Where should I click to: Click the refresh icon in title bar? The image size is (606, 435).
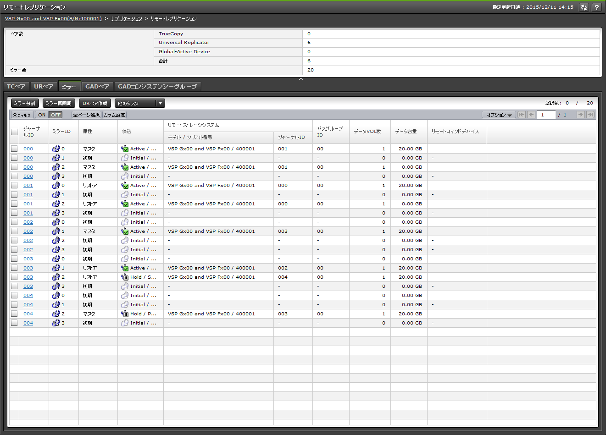coord(584,7)
